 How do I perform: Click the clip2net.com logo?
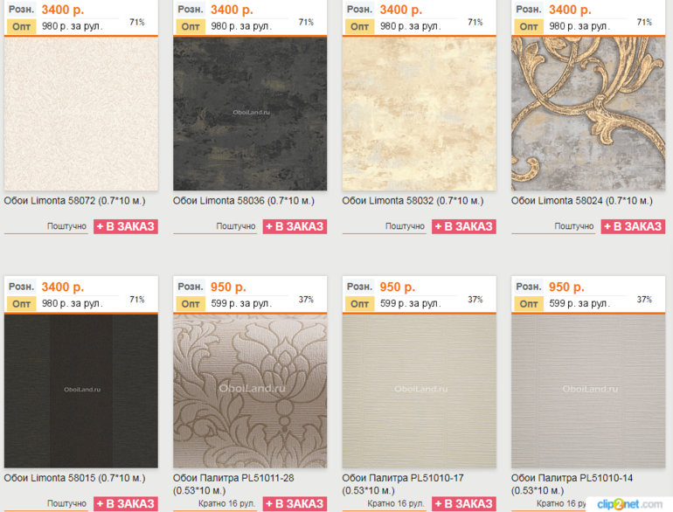pos(629,504)
